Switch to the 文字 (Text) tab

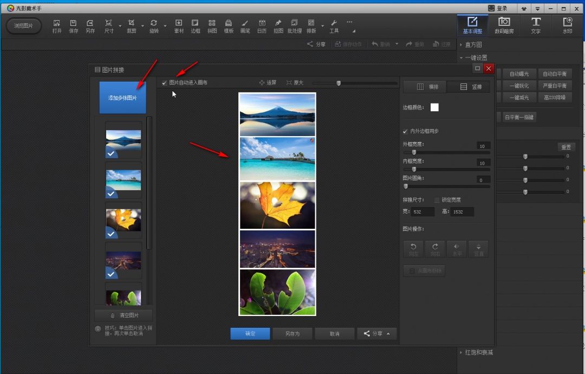coord(535,25)
